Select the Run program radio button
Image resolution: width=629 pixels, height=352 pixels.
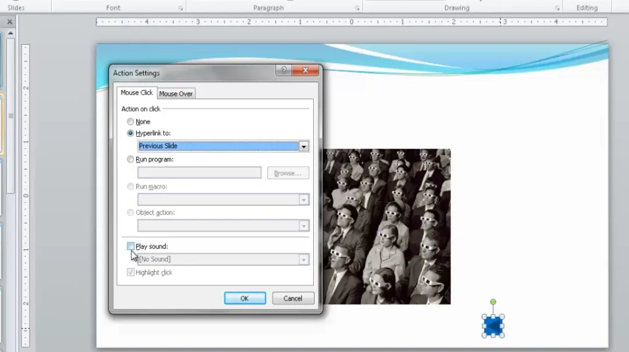pos(130,159)
